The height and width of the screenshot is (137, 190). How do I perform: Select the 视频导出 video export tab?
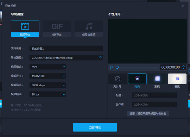(25, 29)
